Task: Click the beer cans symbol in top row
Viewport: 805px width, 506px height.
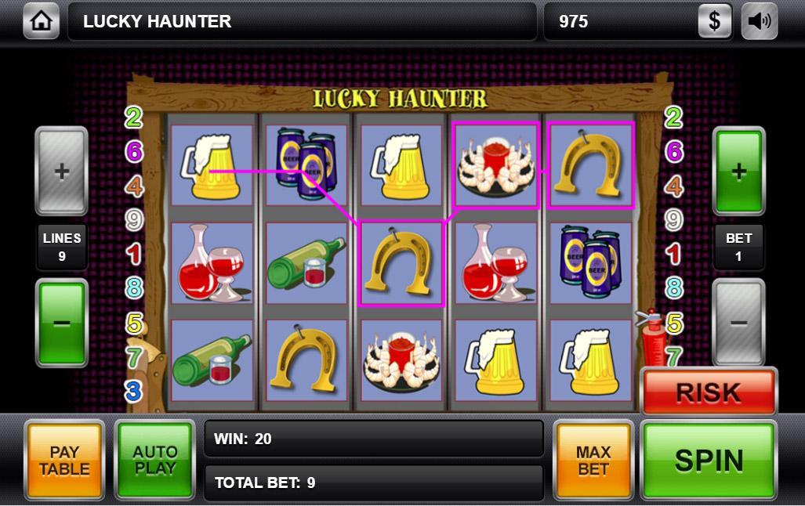Action: coord(306,165)
